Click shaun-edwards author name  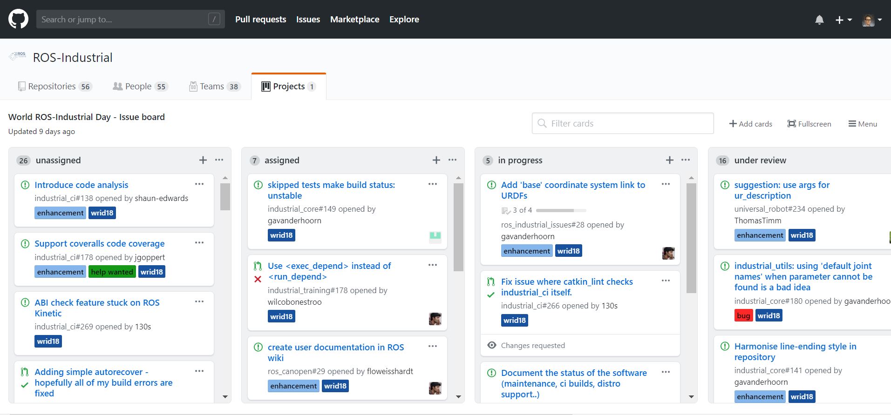pos(161,198)
